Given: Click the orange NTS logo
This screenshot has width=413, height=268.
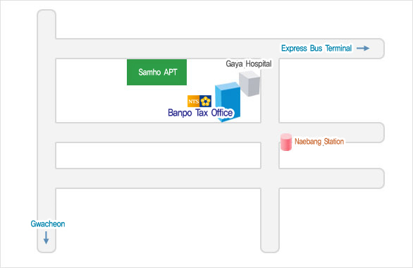Looking at the screenshot, I should (x=193, y=101).
